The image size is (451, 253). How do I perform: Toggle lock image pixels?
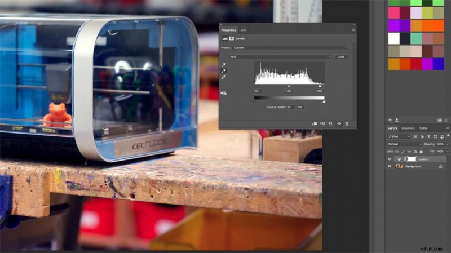(403, 152)
